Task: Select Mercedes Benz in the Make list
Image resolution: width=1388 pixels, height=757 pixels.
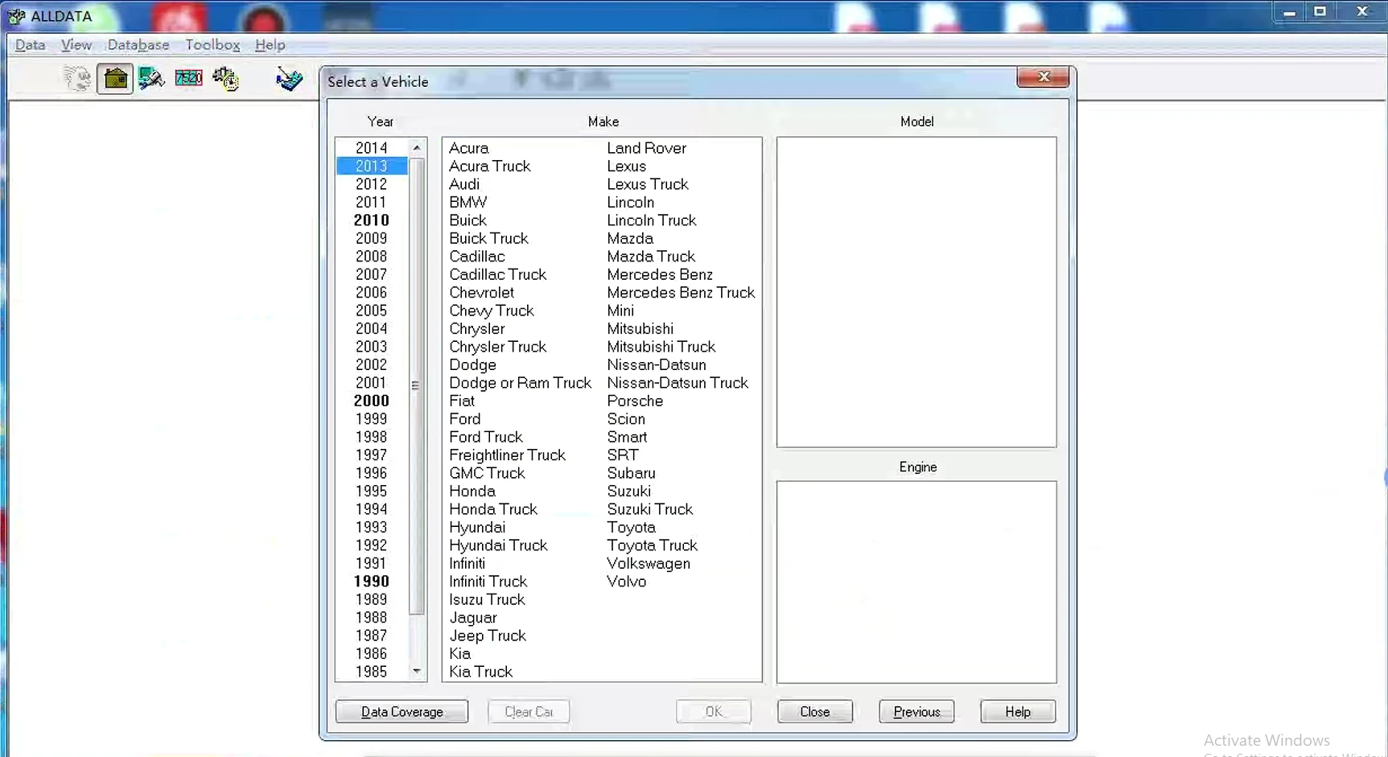Action: coord(660,274)
